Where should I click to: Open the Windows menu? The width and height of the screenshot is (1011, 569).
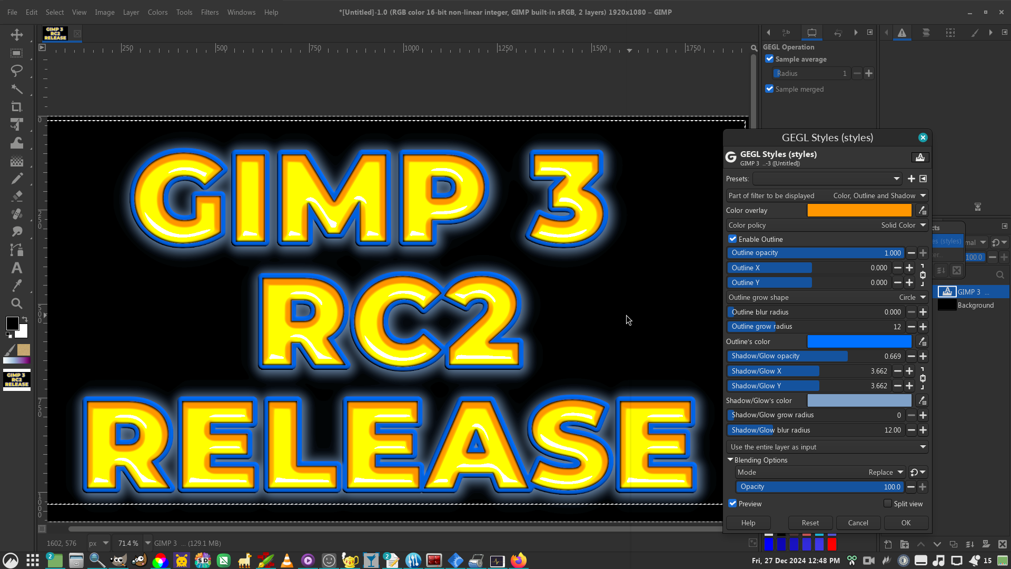coord(241,12)
